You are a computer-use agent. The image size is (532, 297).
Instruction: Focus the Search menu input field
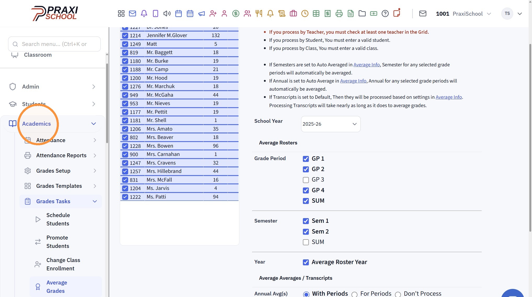(54, 44)
